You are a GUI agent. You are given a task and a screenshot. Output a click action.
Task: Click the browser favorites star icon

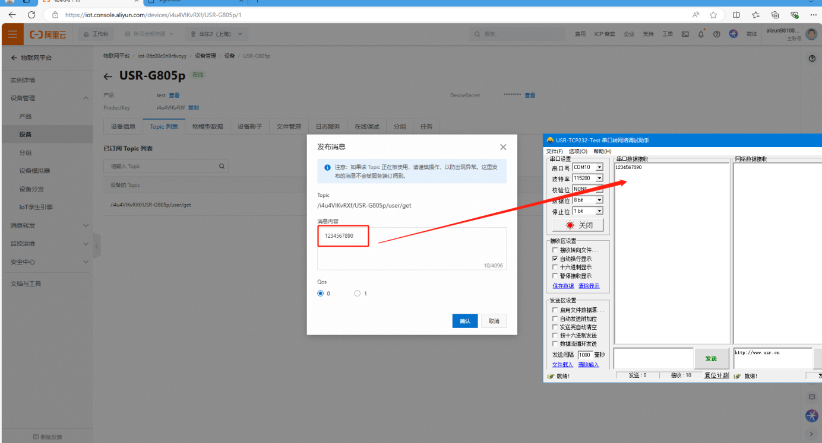coord(713,15)
